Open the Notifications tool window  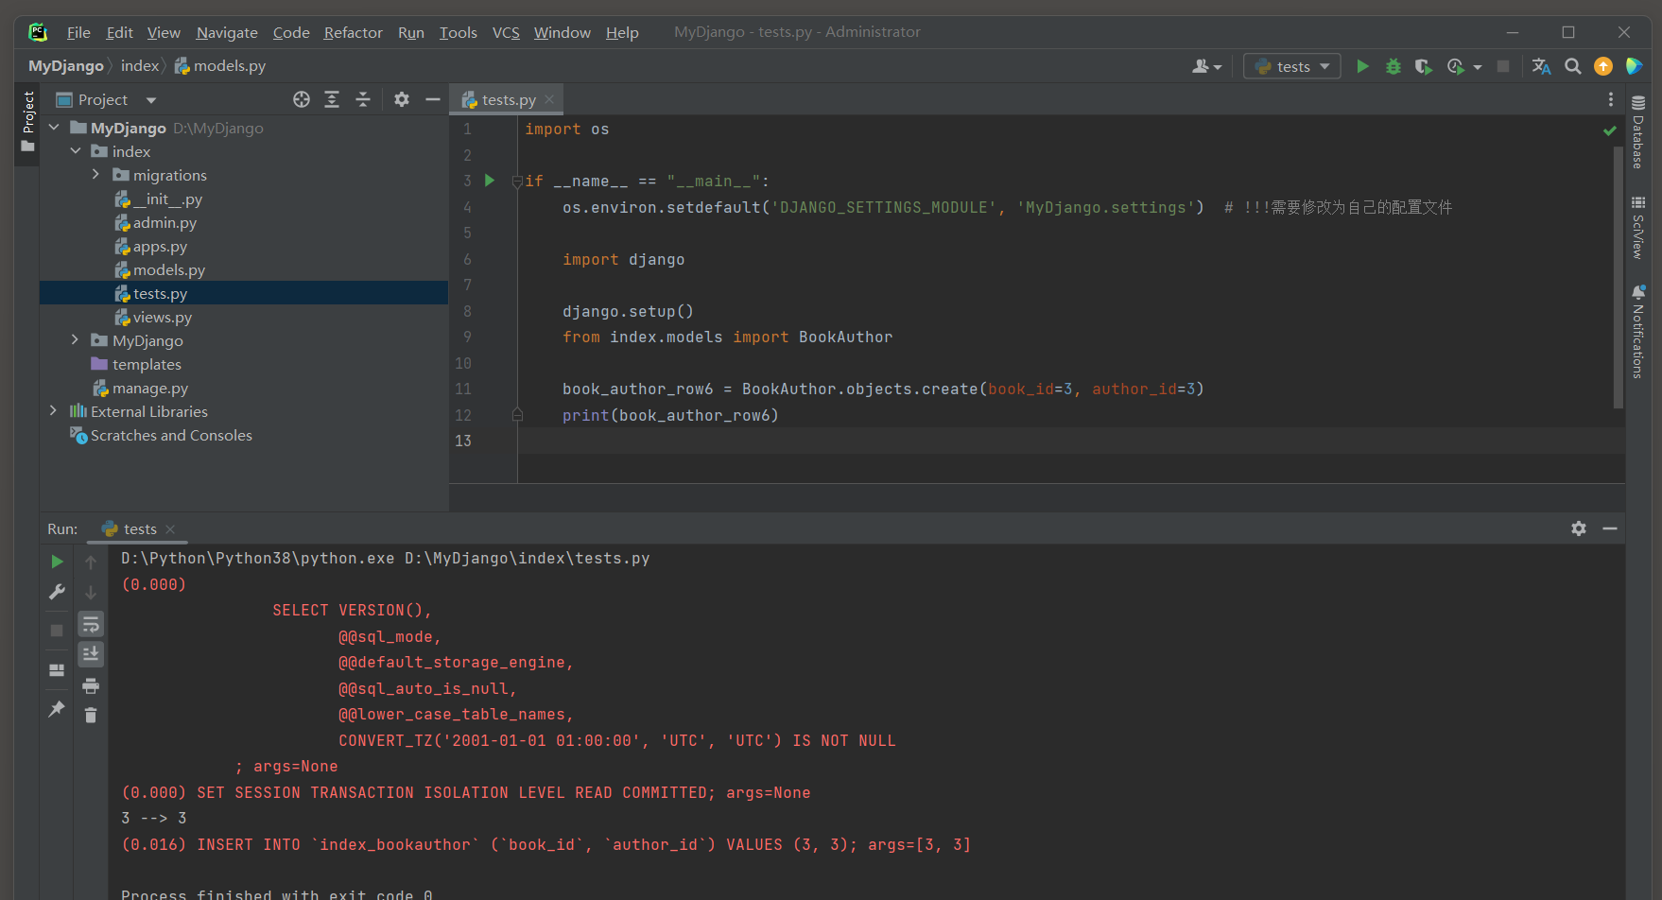pyautogui.click(x=1638, y=332)
